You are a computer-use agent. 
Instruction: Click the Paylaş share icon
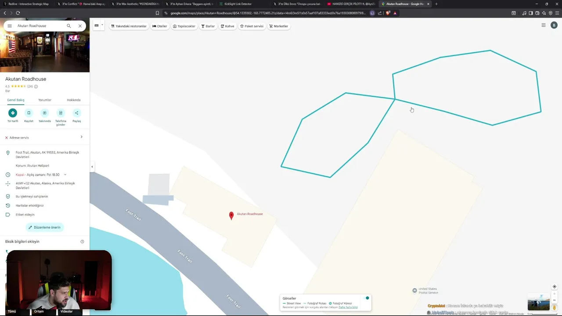pyautogui.click(x=76, y=113)
